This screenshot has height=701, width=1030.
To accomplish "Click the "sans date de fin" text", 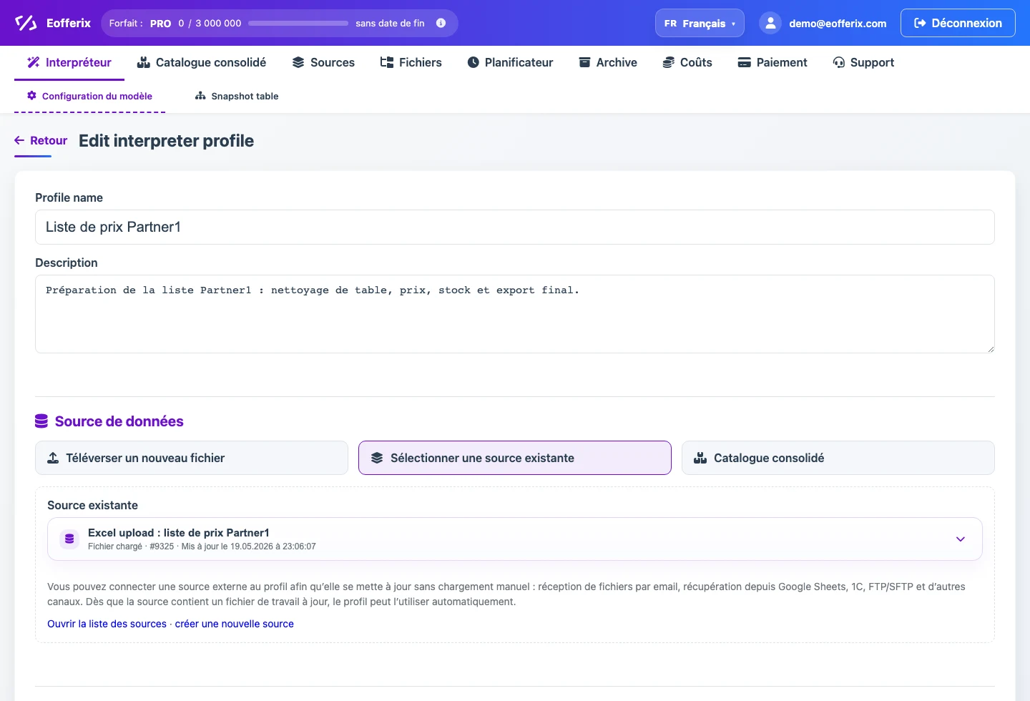I will click(390, 24).
